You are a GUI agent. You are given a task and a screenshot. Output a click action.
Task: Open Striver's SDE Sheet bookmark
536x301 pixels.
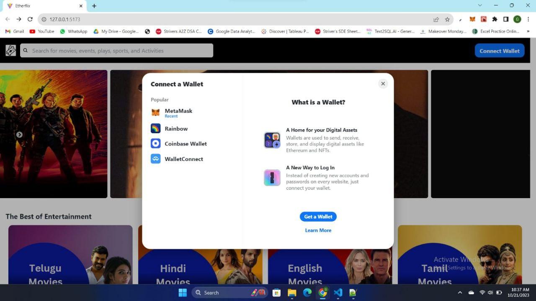tap(338, 31)
